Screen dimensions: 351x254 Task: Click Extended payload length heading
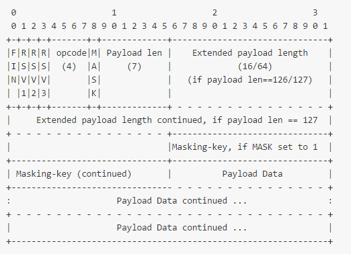click(x=250, y=53)
